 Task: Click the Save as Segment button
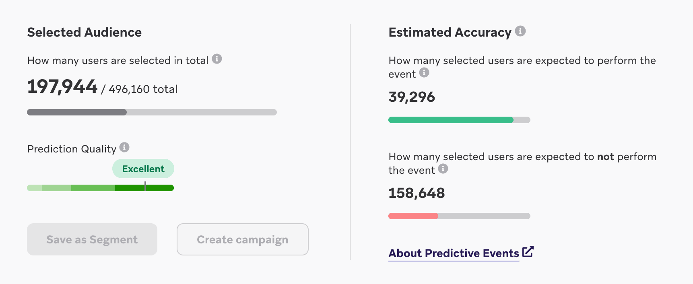[92, 239]
